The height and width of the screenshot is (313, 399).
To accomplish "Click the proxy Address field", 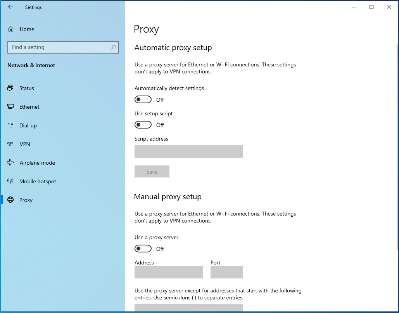I will tap(169, 272).
